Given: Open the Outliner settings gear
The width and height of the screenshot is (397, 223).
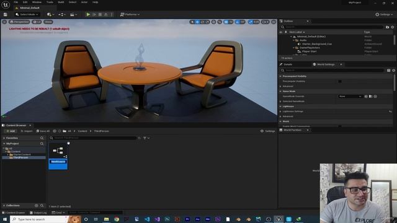Looking at the screenshot, I should [393, 27].
